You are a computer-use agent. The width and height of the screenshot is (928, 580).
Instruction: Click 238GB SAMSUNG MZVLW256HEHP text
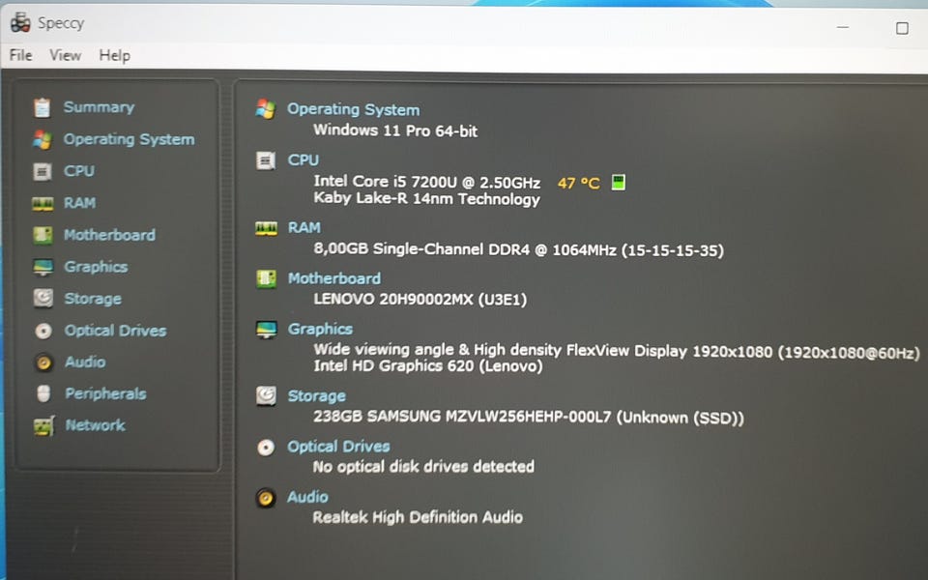[529, 418]
